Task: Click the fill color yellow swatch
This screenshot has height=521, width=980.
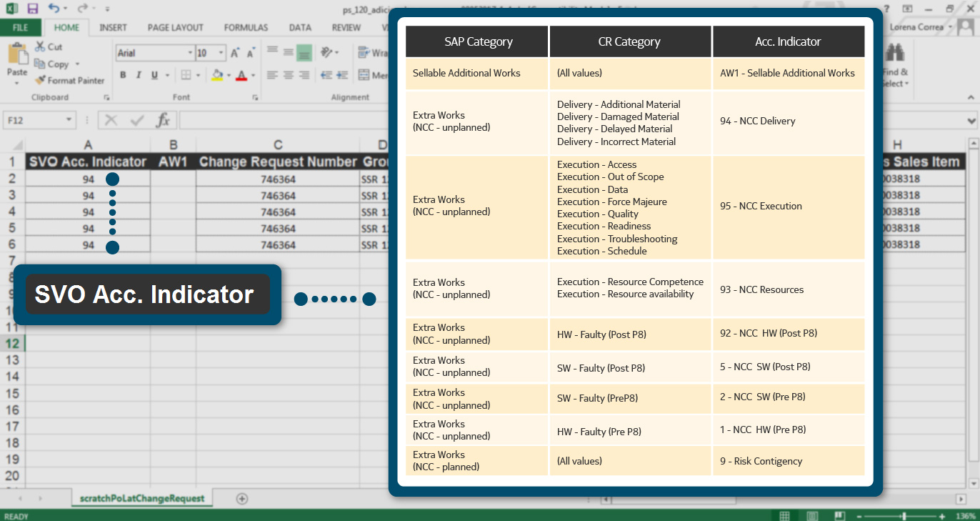Action: coord(218,75)
